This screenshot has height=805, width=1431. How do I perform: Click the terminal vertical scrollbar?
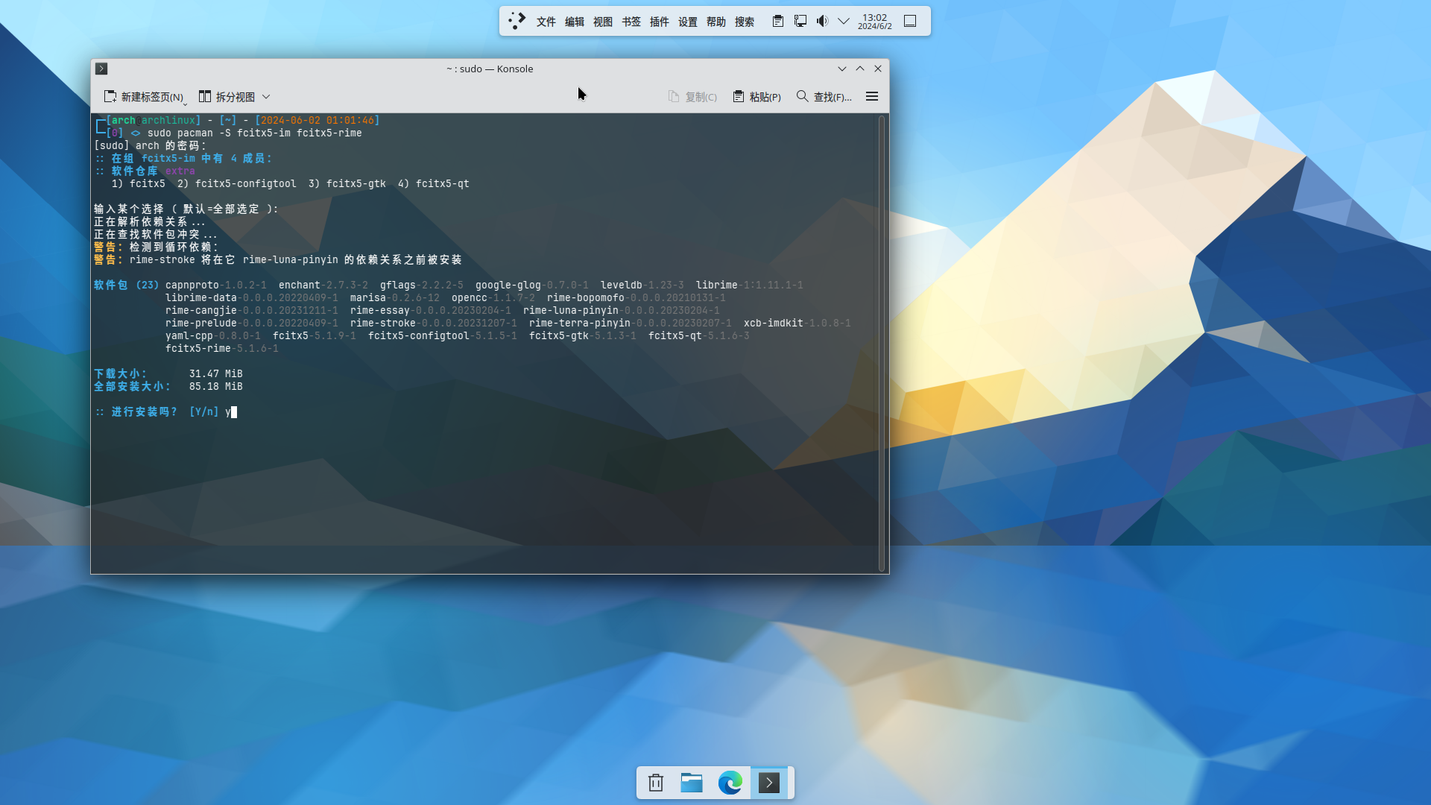click(x=882, y=343)
